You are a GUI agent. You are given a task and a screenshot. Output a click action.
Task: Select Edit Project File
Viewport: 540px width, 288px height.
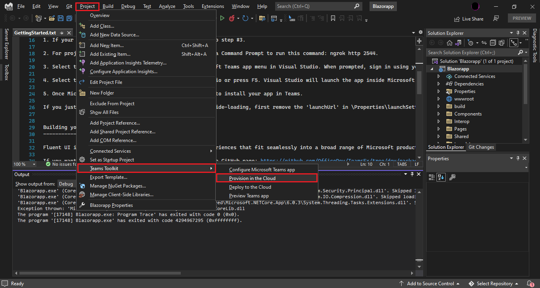pos(146,82)
